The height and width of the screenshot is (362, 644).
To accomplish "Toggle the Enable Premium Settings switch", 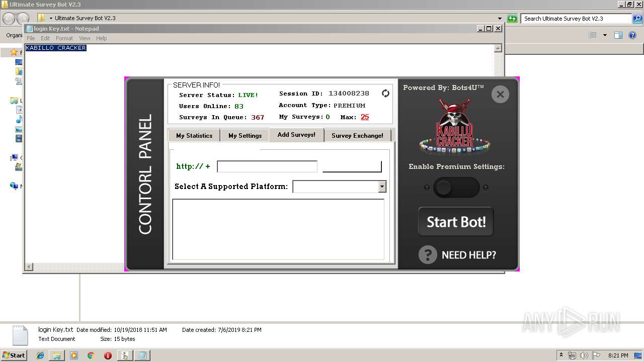I will [x=456, y=188].
